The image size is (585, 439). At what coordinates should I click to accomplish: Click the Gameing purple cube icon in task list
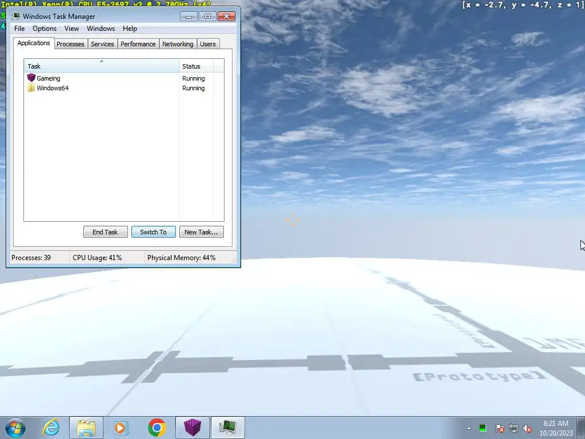click(31, 78)
